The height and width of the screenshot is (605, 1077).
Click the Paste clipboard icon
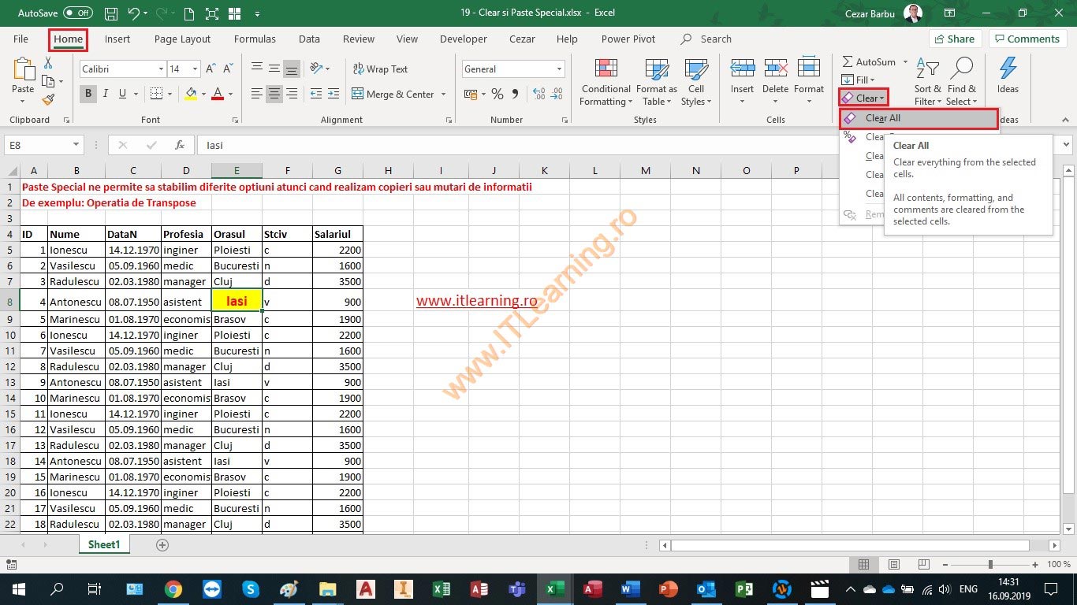[23, 69]
